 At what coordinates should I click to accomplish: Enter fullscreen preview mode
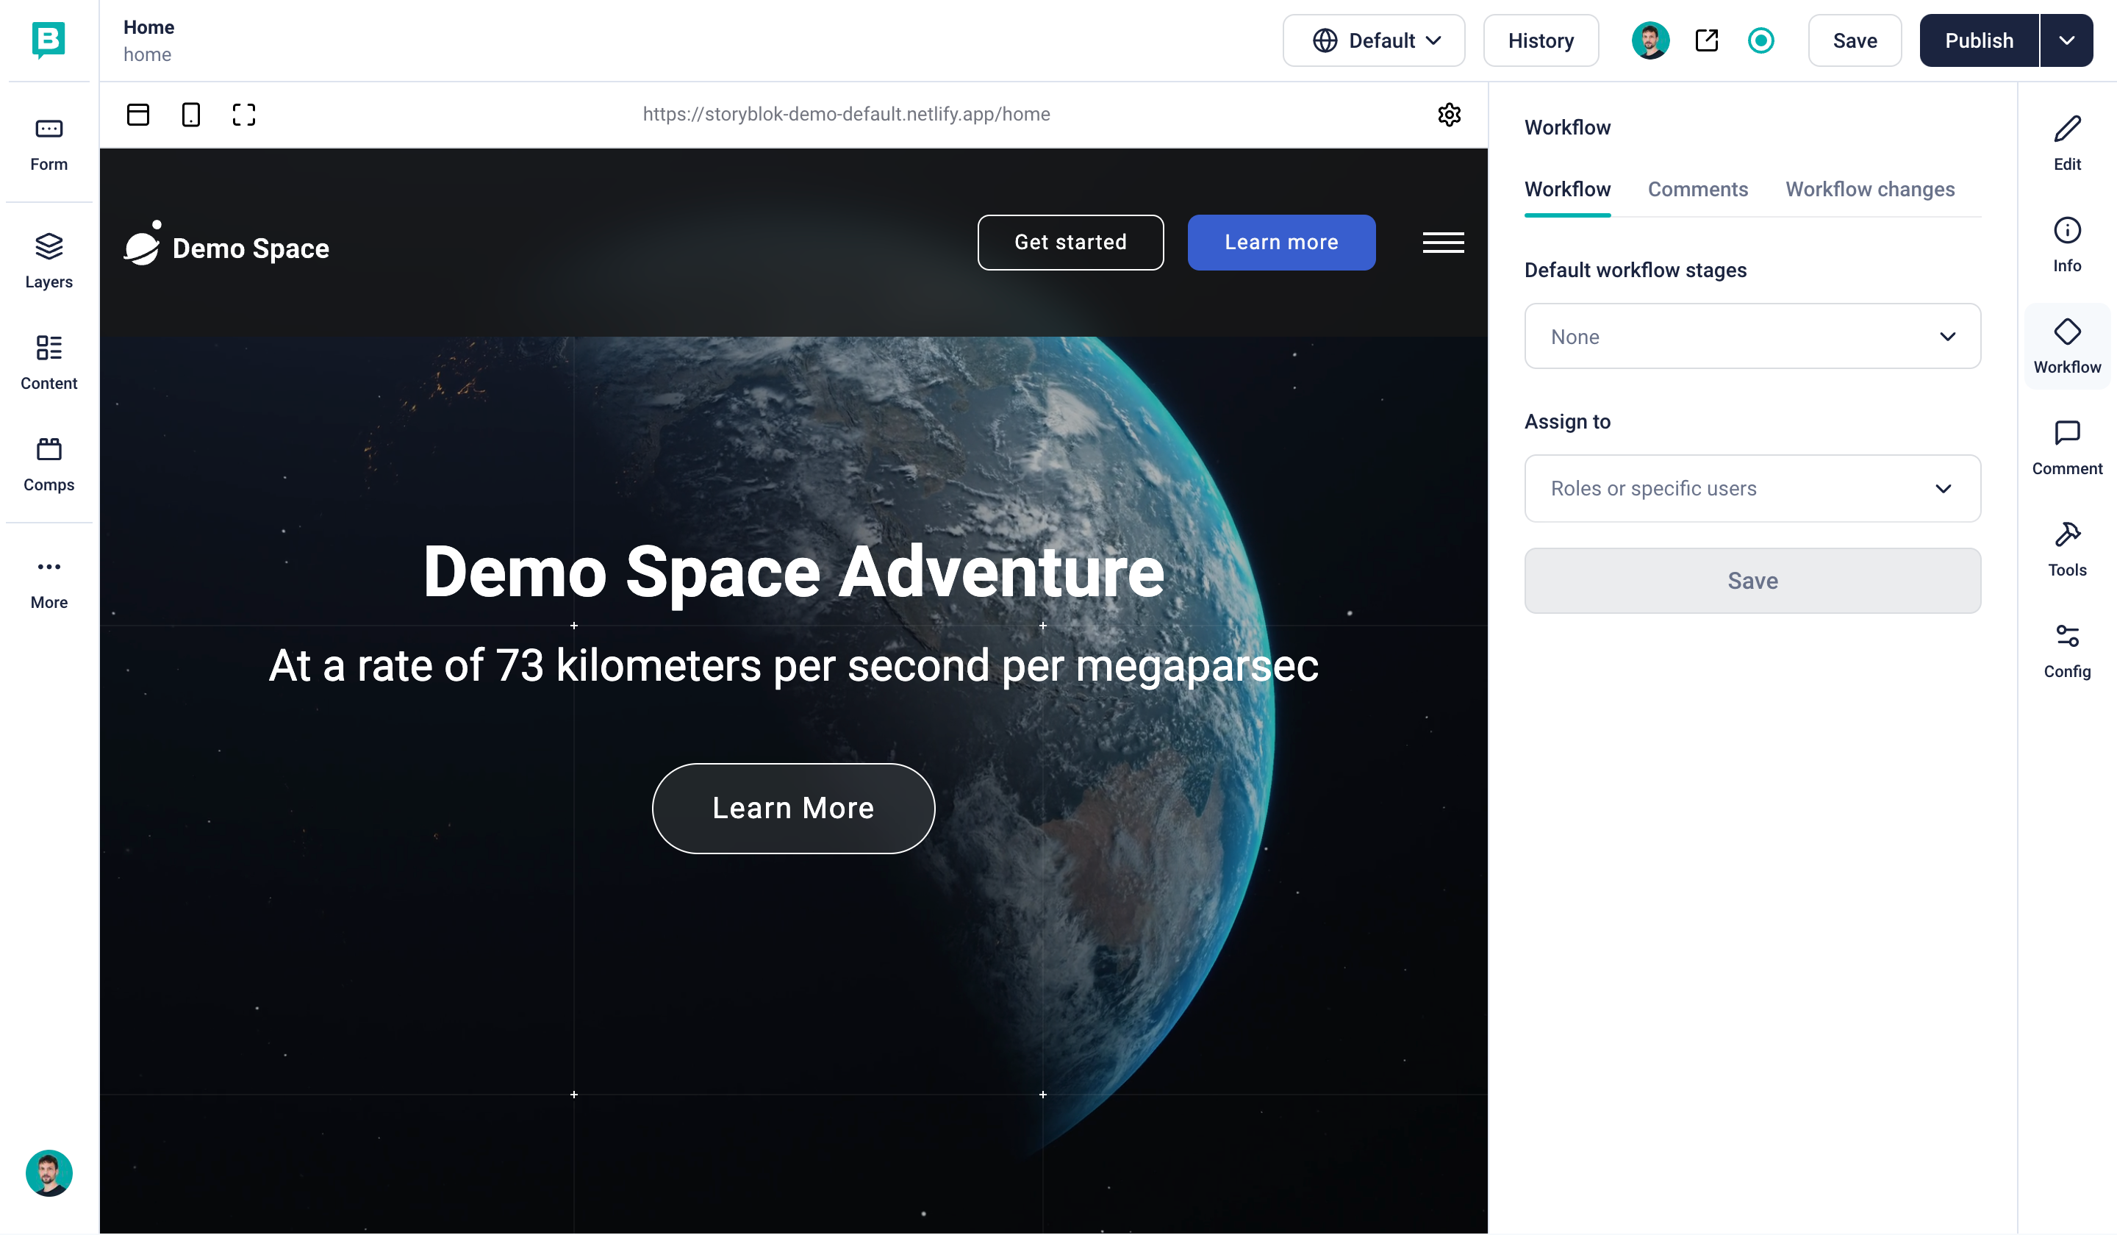[243, 114]
